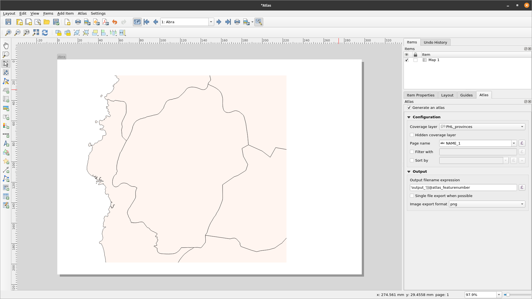Click the Zoom in toolbar icon
This screenshot has width=532, height=299.
pos(8,33)
